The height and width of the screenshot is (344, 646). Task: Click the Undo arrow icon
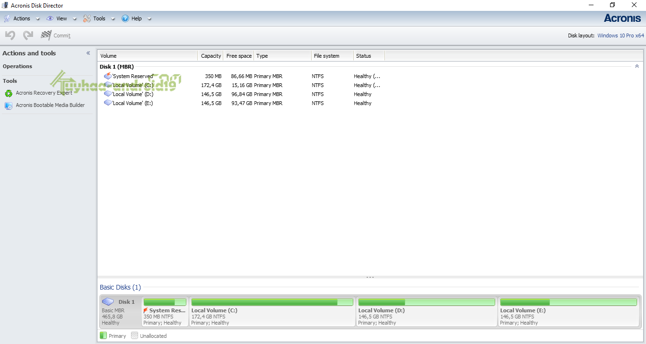(10, 35)
